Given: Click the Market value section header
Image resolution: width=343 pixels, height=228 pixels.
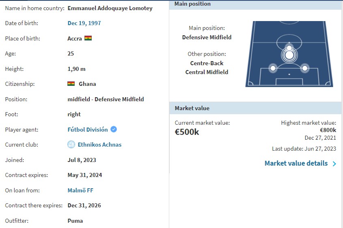Looking at the screenshot, I should 256,108.
